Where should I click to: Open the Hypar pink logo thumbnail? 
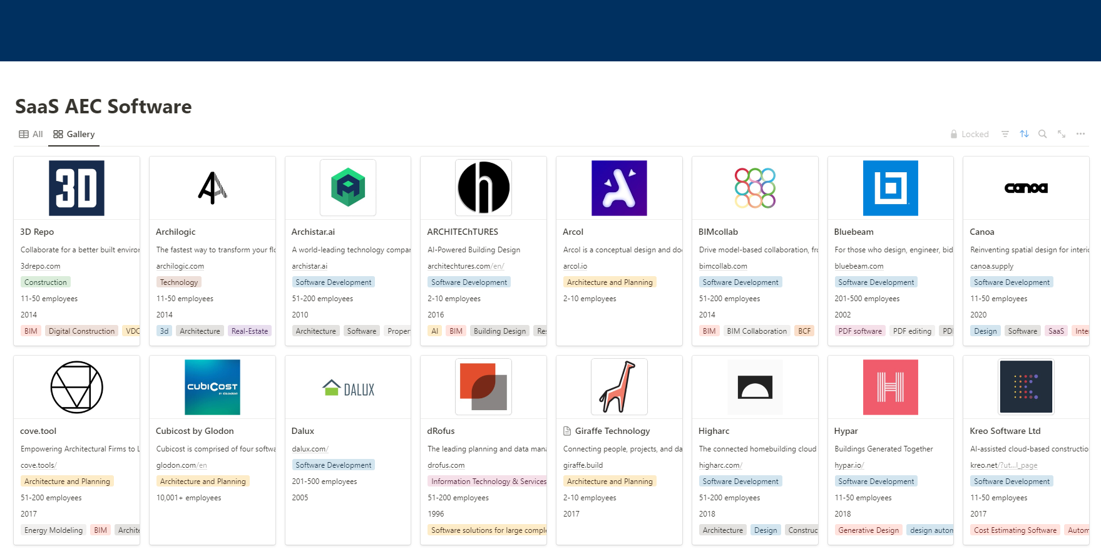click(891, 387)
